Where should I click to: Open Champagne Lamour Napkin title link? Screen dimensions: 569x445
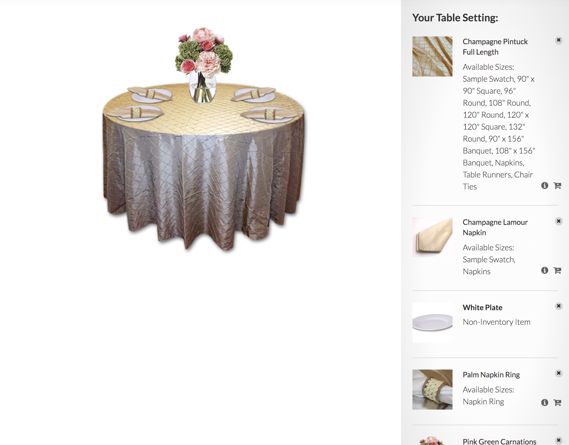[495, 227]
